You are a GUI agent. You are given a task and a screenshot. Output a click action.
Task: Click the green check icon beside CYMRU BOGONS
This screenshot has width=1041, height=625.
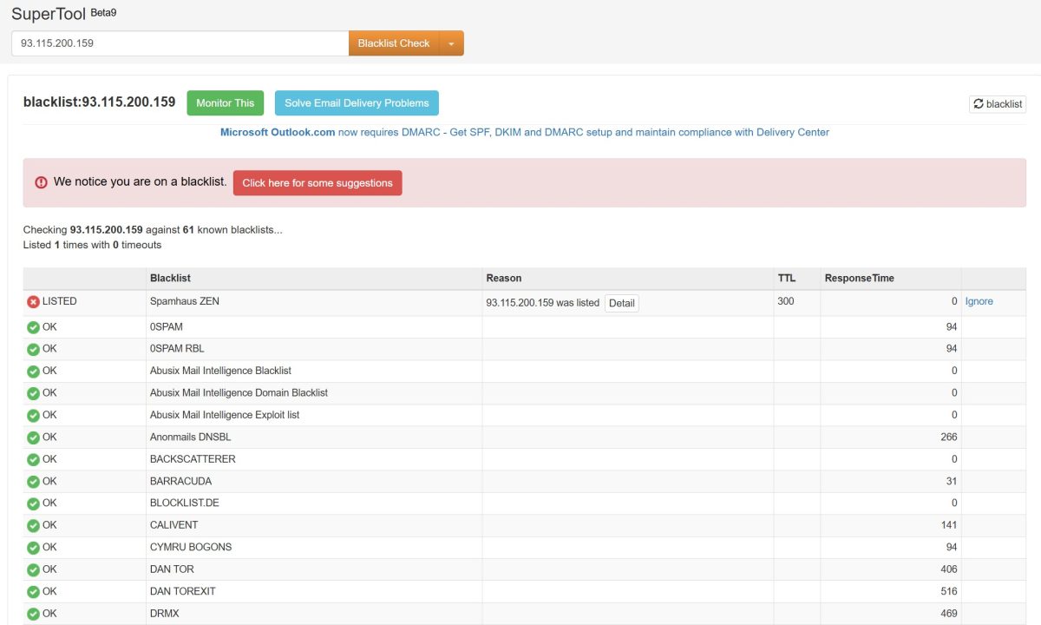pos(32,547)
